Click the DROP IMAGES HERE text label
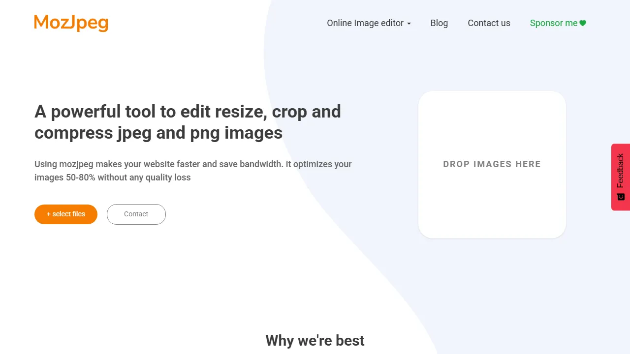The image size is (630, 354). pos(492,164)
